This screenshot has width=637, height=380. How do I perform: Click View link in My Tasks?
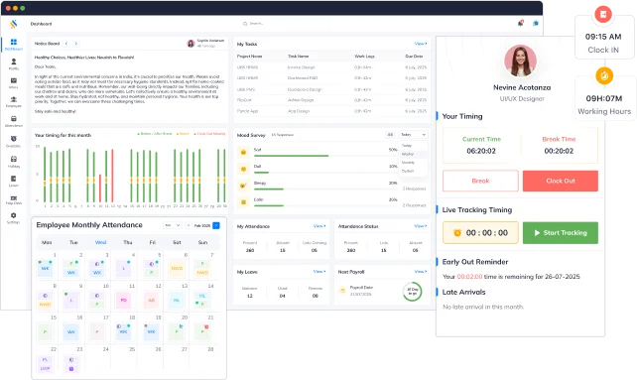421,44
